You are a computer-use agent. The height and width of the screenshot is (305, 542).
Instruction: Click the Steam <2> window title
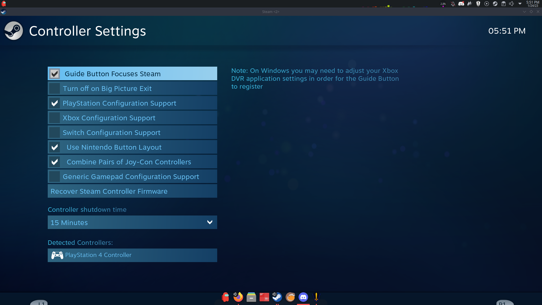[x=271, y=12]
